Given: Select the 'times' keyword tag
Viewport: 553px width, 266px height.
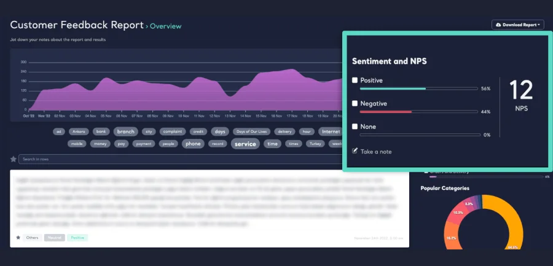Looking at the screenshot, I should coord(294,144).
